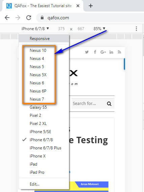The width and height of the screenshot is (144, 192).
Task: Select Nexus 10 device
Action: 44,50
